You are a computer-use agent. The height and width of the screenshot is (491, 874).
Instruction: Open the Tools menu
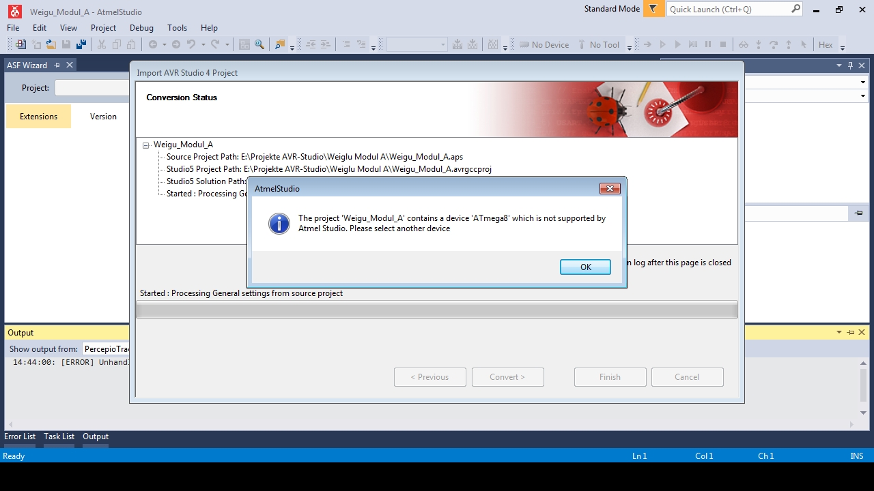tap(177, 28)
